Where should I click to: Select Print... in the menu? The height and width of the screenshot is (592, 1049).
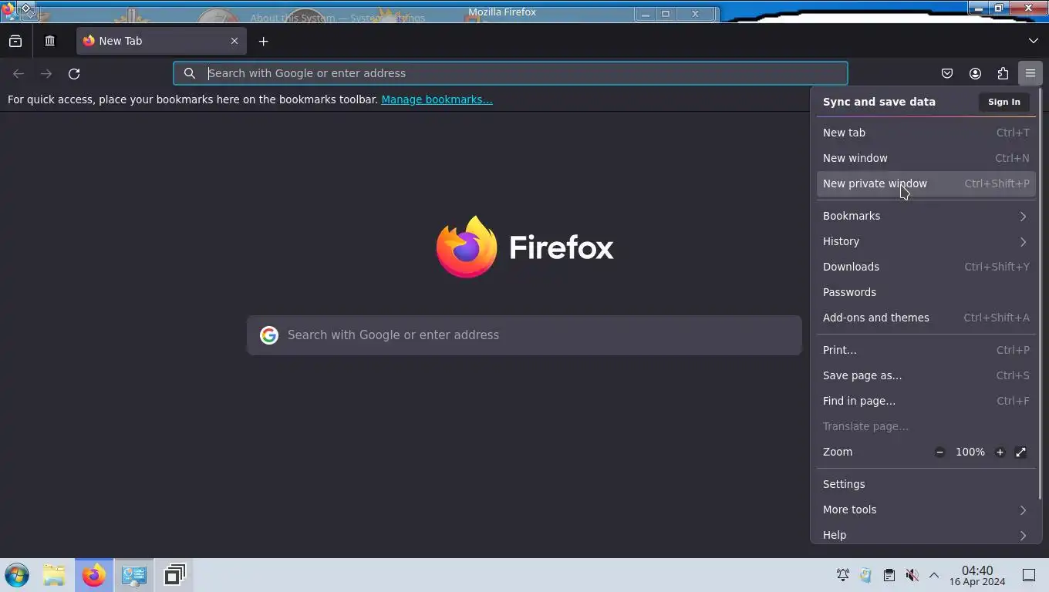click(926, 350)
